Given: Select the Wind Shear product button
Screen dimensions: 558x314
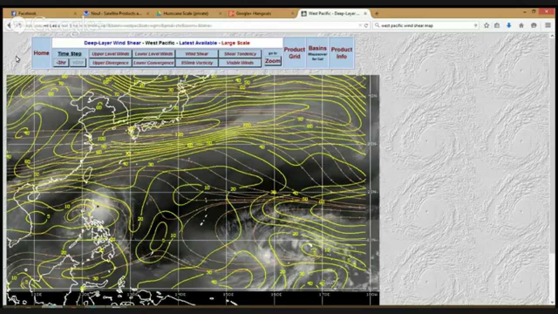Looking at the screenshot, I should click(197, 54).
